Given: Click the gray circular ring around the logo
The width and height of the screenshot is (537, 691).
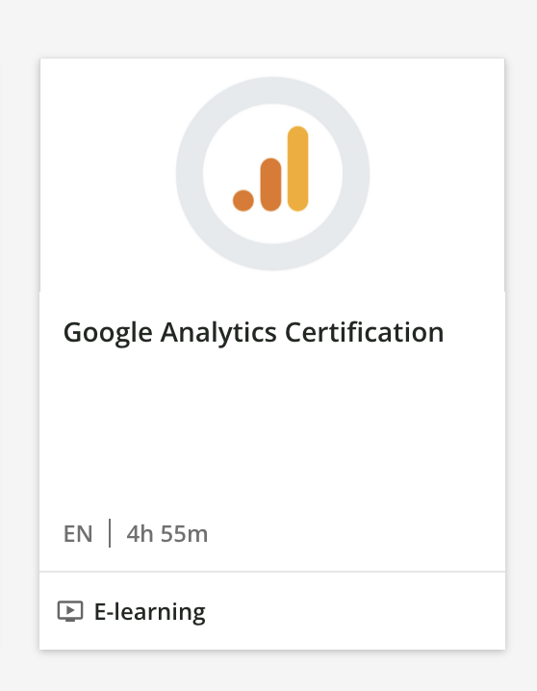Looking at the screenshot, I should (x=272, y=90).
